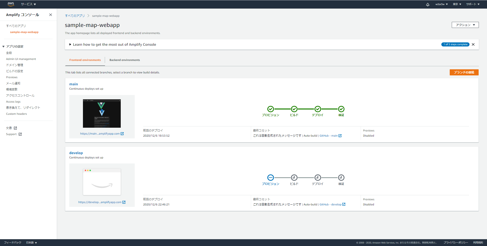Image resolution: width=487 pixels, height=246 pixels.
Task: Open the アクション dropdown button
Action: [x=465, y=25]
